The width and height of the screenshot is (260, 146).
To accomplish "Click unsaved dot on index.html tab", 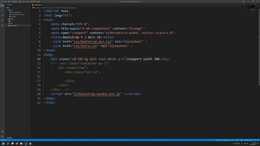I will click(x=41, y=5).
